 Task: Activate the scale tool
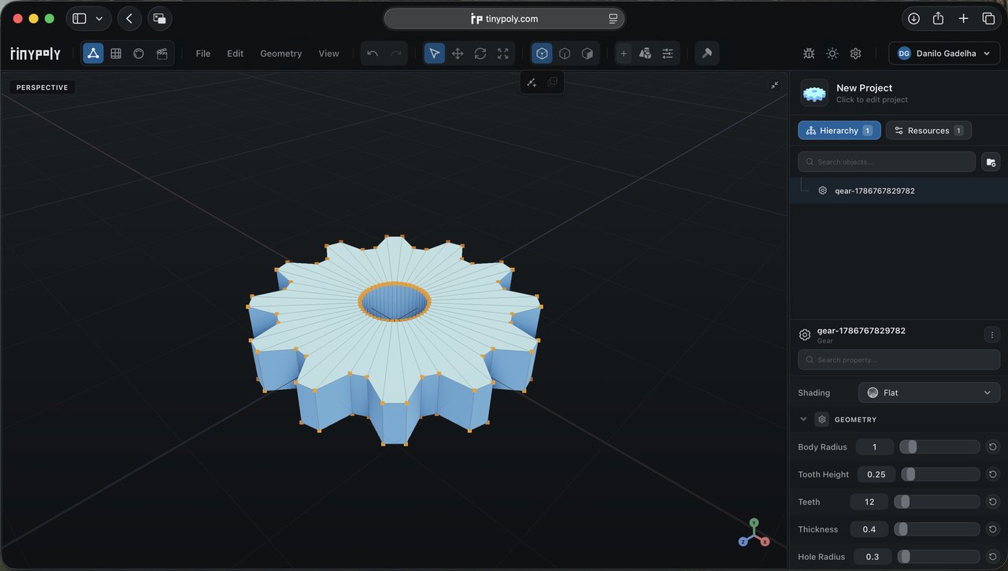click(x=502, y=54)
